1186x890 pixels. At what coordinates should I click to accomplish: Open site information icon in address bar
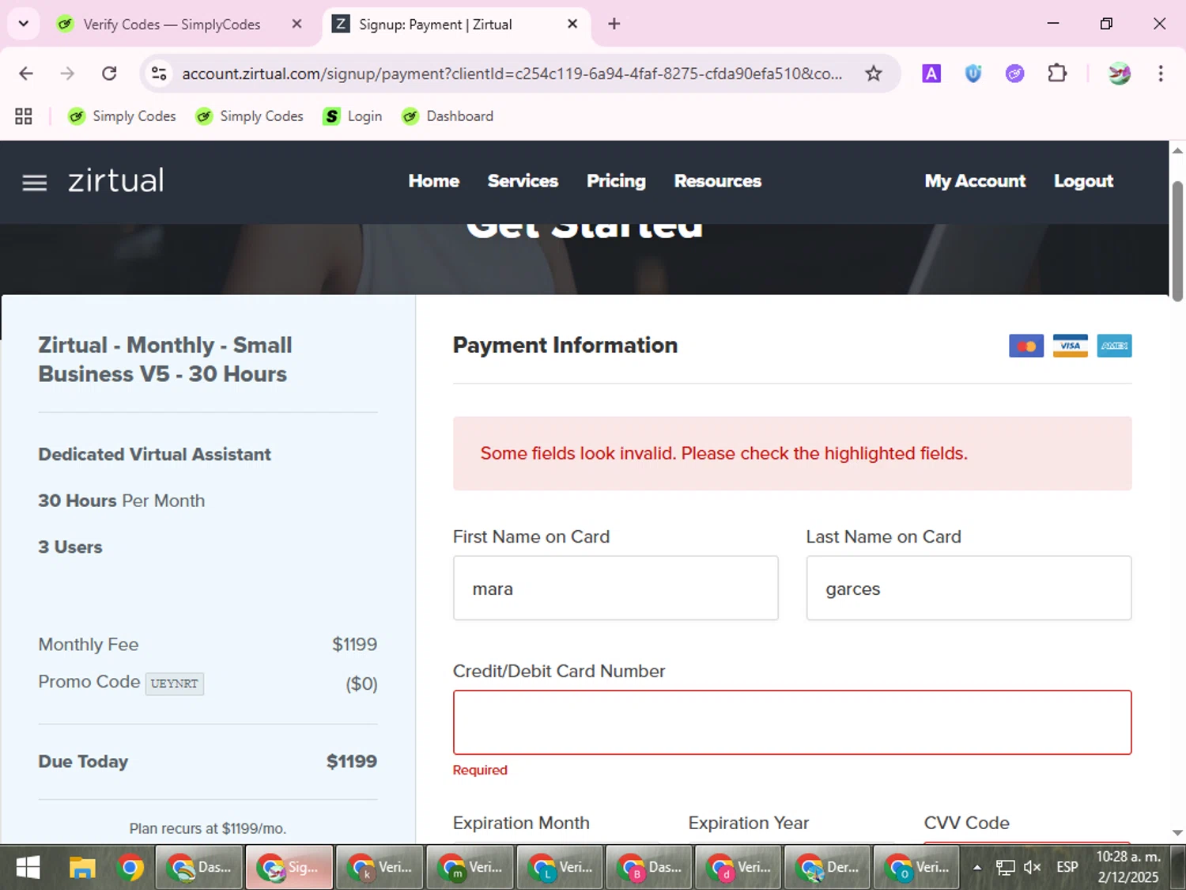[159, 74]
